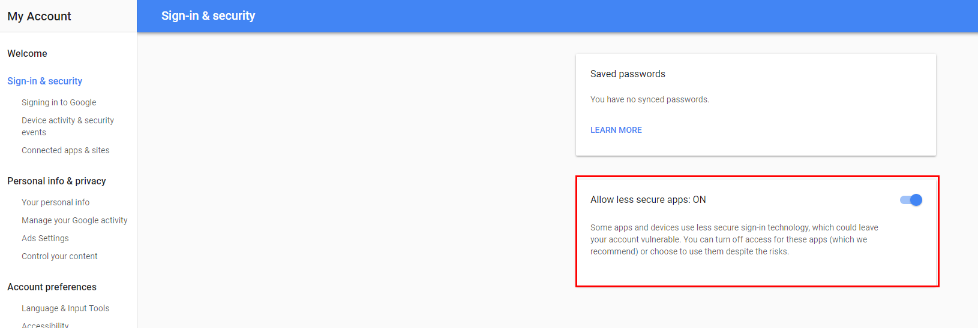Open Manage your Google activity
Screen dimensions: 978x328
tap(74, 220)
